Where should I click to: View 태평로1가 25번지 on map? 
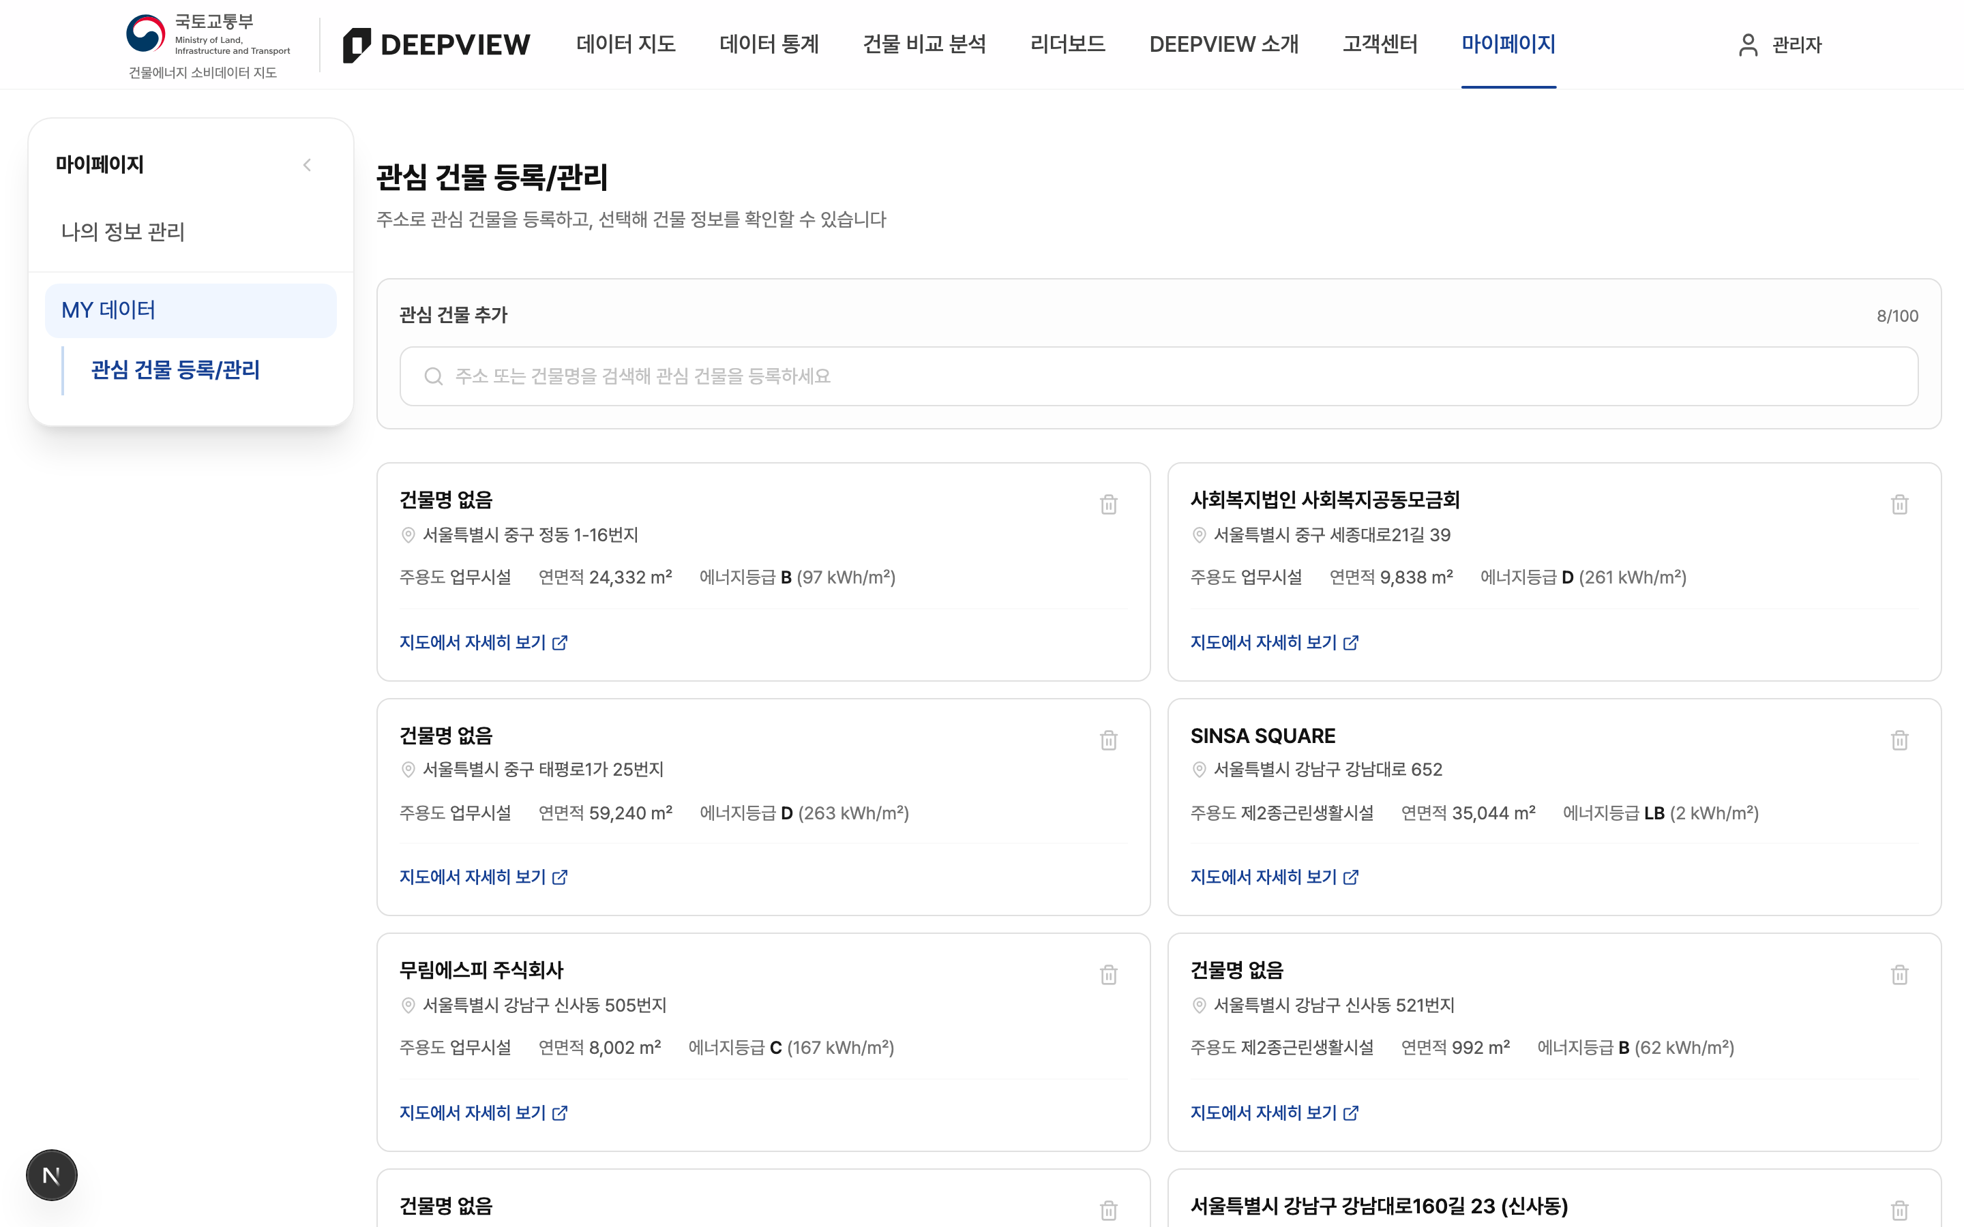[483, 877]
